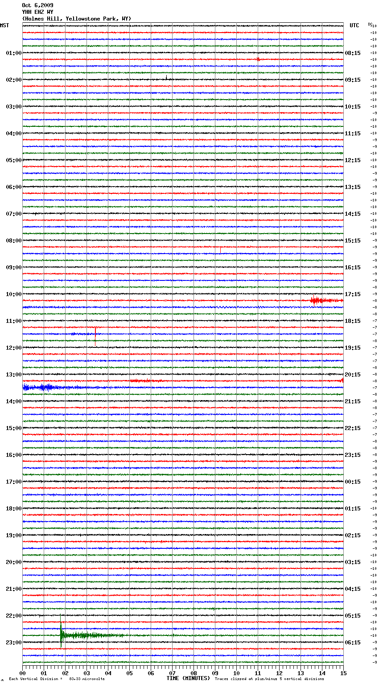The height and width of the screenshot is (685, 379).
Task: Select the 13:00 MST row label
Action: point(14,375)
